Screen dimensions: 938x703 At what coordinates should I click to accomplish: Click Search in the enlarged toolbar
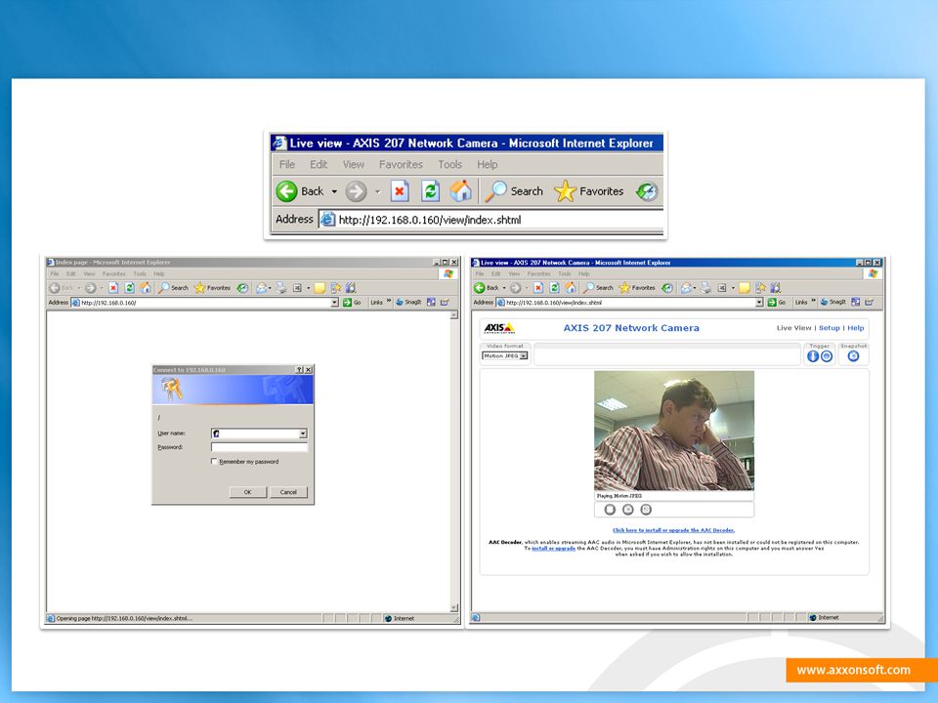(x=514, y=191)
